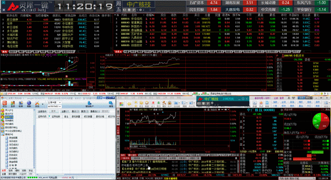331x180 pixels.
Task: Click the 买入[F1] buy icon in tree
Action: point(3,110)
